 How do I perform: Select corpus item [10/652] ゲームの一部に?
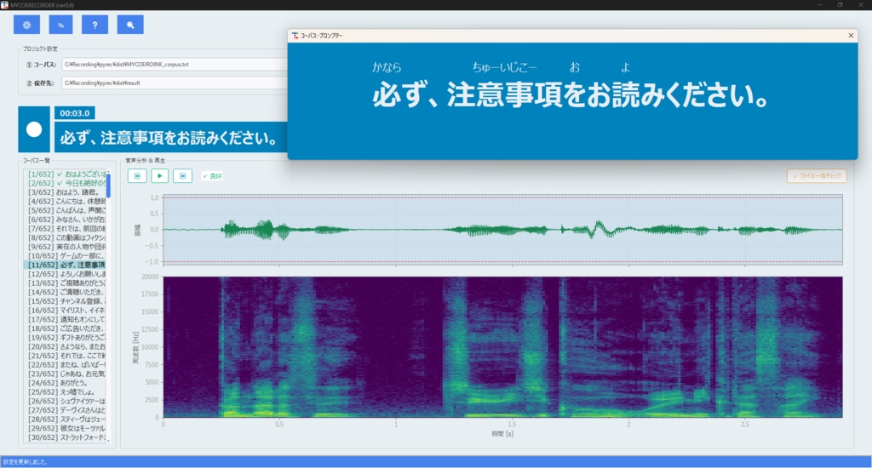pos(65,255)
